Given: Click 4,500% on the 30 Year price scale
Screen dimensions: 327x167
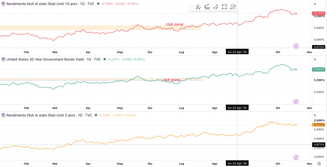Looking at the screenshot, I should 319,92.
